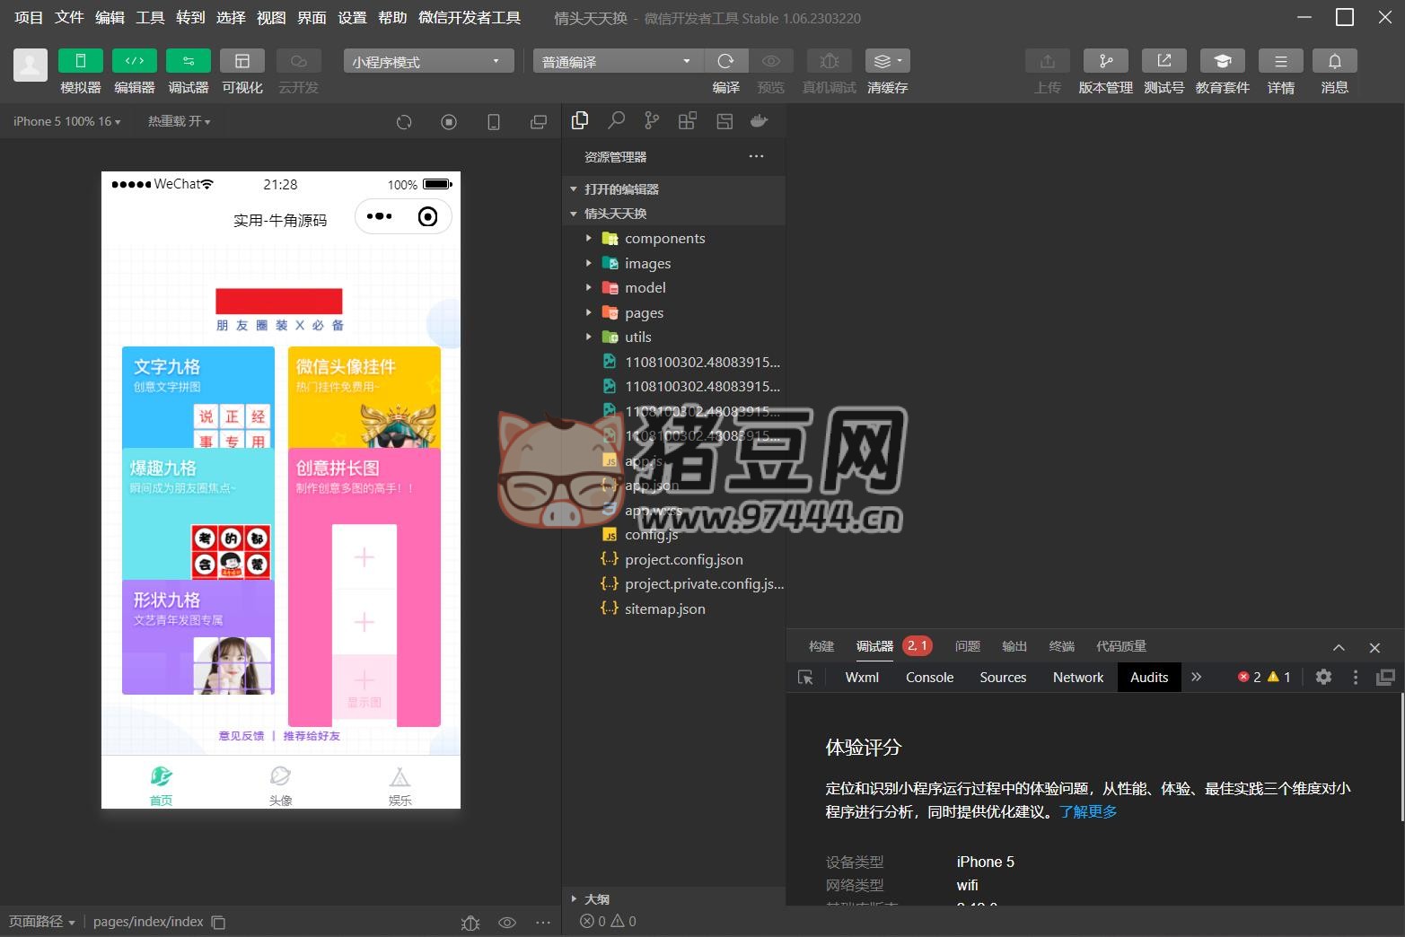Image resolution: width=1405 pixels, height=937 pixels.
Task: Click the 推荐给好友 link in simulator
Action: 312,736
